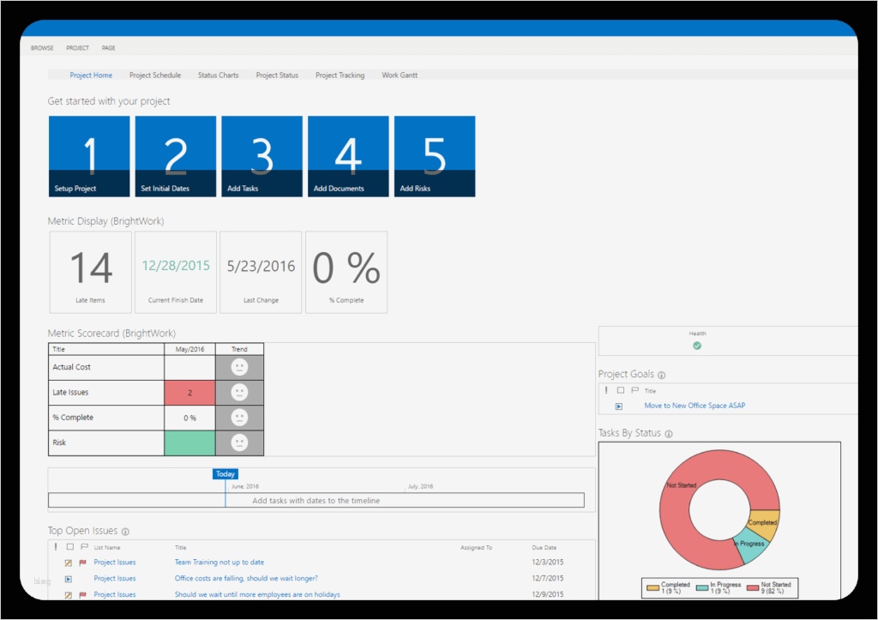This screenshot has width=878, height=620.
Task: Click exclamation column header in Top Open Issues
Action: click(56, 546)
